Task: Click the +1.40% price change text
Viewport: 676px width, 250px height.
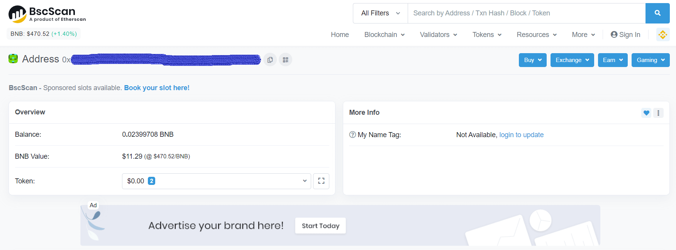Action: (64, 34)
